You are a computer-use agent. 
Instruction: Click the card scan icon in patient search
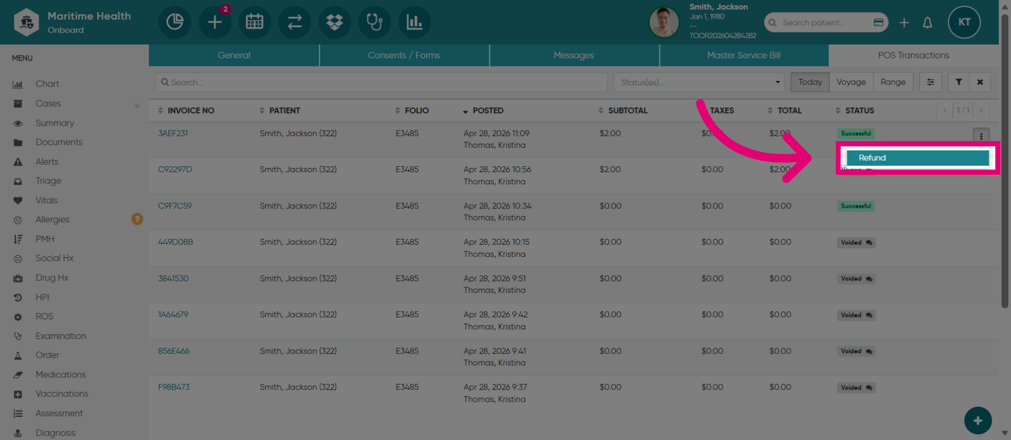tap(878, 23)
